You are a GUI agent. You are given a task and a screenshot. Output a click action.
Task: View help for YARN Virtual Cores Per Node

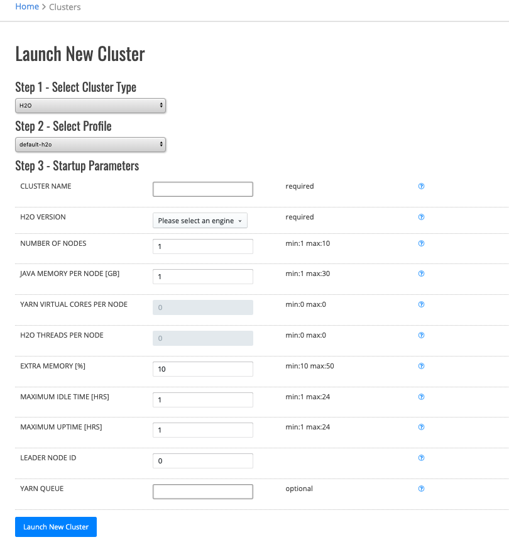[421, 304]
